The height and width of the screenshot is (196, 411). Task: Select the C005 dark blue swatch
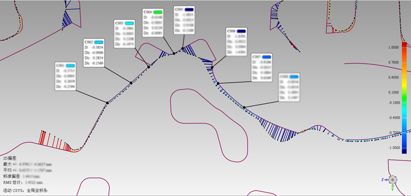pos(189,9)
